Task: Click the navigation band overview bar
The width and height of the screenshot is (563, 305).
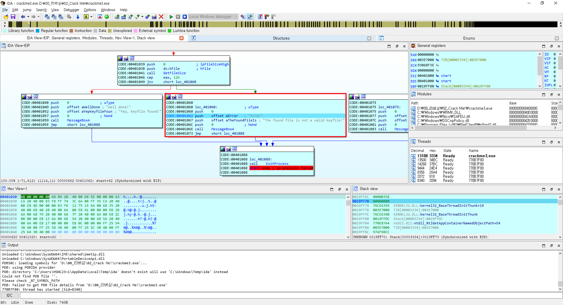Action: click(283, 24)
